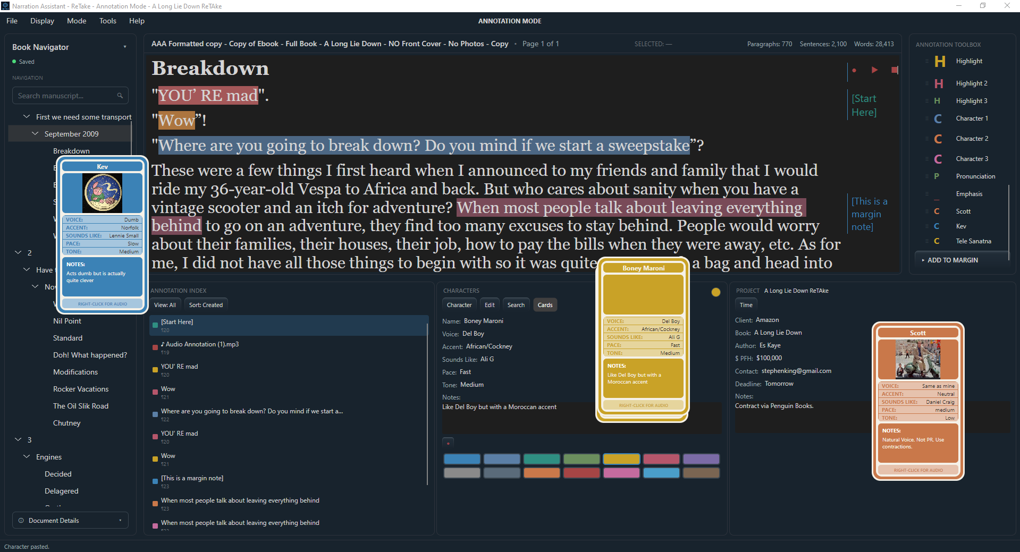Pick the blue Character 1 annotation icon
1020x552 pixels.
click(x=938, y=118)
